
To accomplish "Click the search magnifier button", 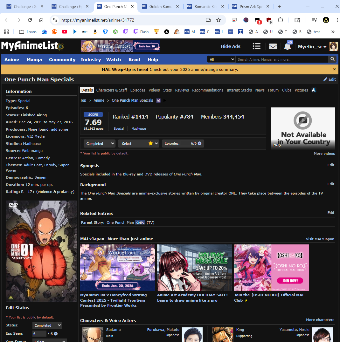I will click(x=332, y=59).
